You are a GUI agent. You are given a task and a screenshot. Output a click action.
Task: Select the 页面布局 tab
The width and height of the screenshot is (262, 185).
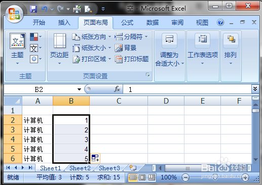pyautogui.click(x=96, y=22)
